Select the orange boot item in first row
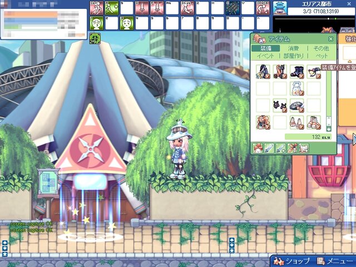 pos(280,72)
